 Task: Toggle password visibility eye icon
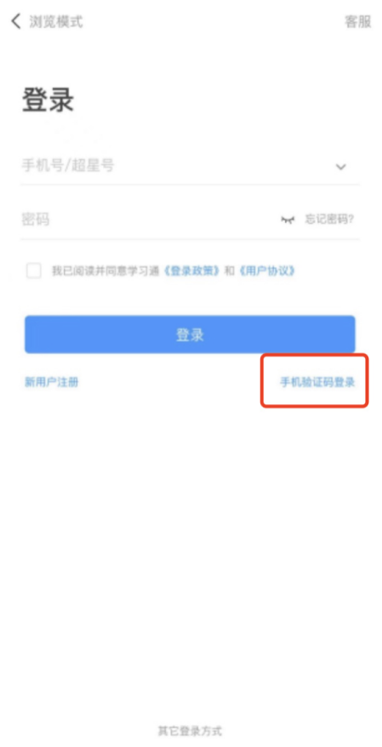[x=288, y=220]
